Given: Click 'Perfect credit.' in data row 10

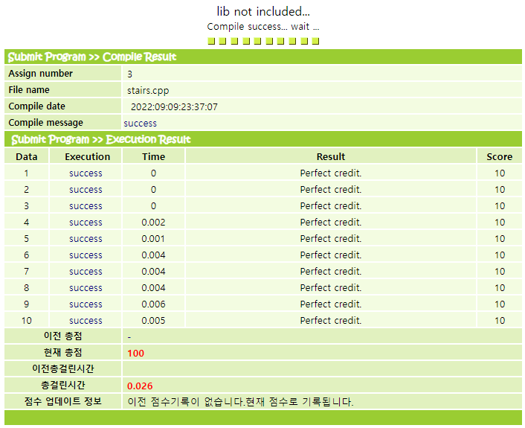Looking at the screenshot, I should pyautogui.click(x=331, y=321).
